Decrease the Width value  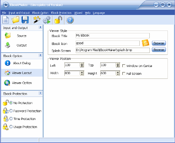coord(82,74)
